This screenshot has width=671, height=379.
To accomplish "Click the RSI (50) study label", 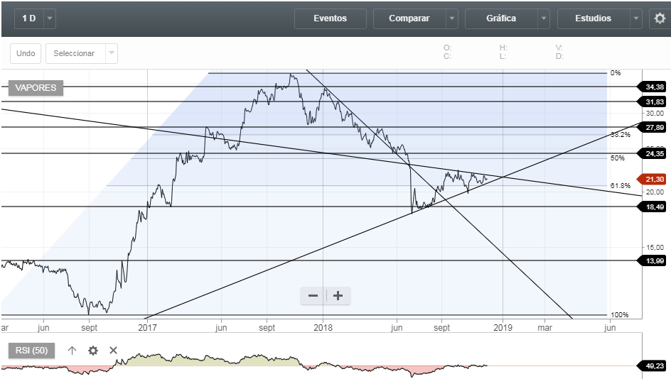I will coord(32,351).
